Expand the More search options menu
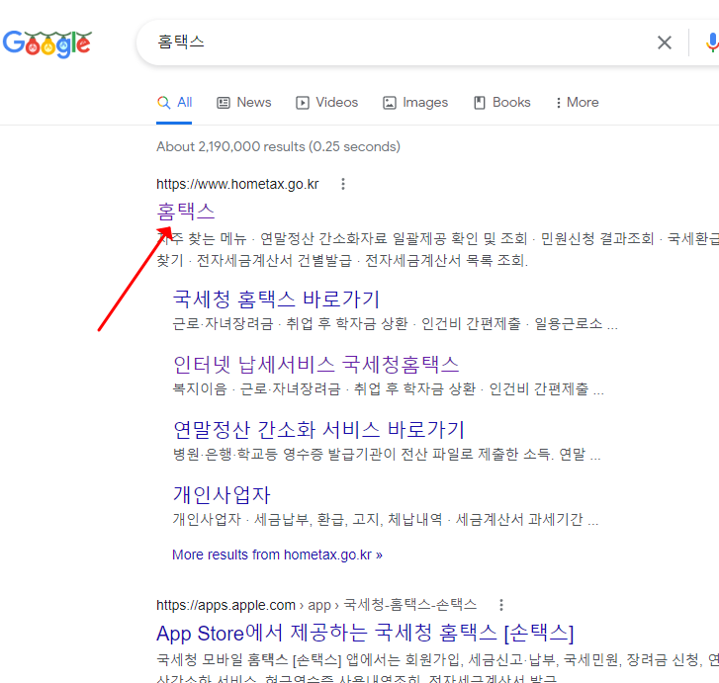 577,102
